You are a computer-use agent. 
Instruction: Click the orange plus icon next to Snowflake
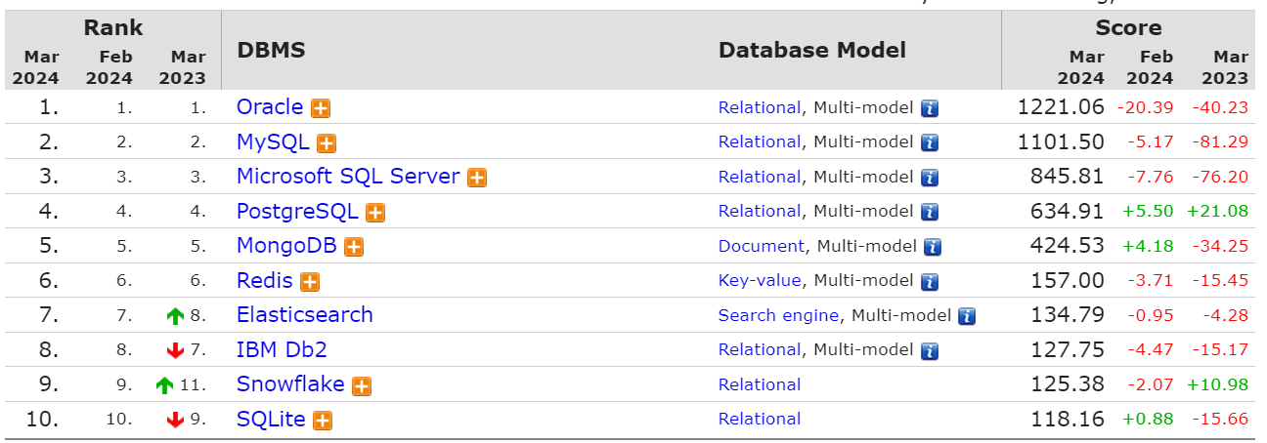362,386
